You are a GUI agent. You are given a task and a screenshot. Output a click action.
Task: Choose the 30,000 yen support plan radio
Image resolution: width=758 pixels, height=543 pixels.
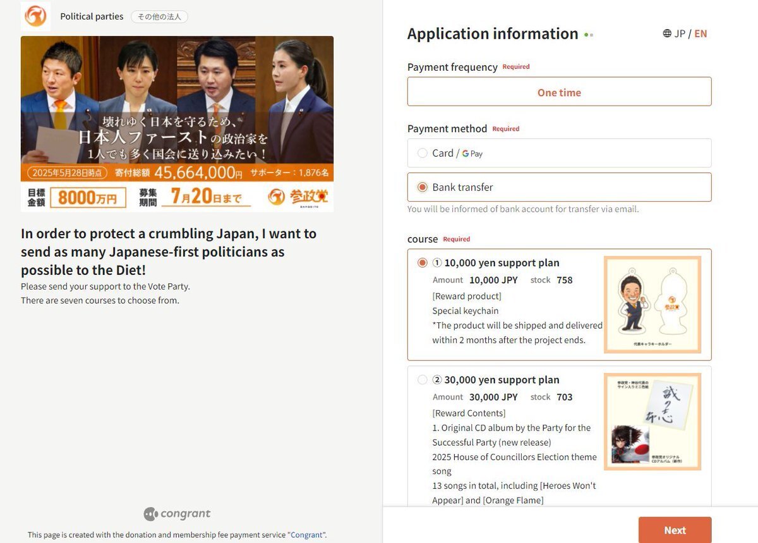[x=423, y=379]
